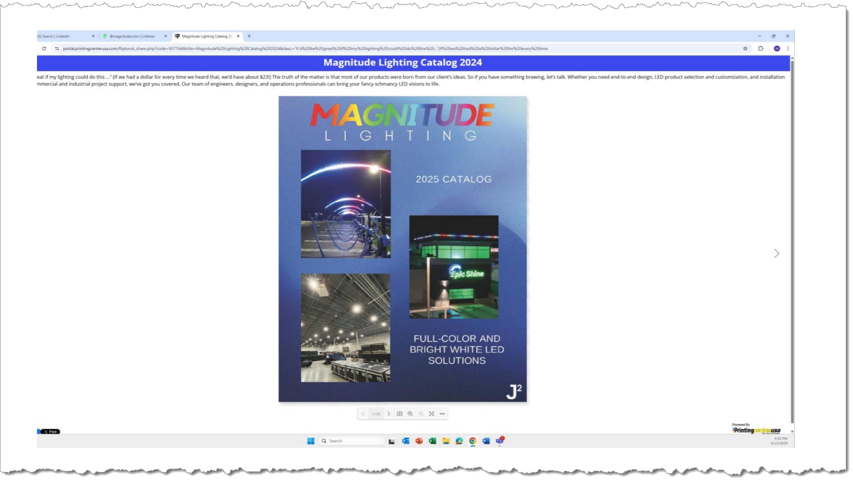Open PowerPoint from the taskbar
The height and width of the screenshot is (482, 853).
pyautogui.click(x=419, y=441)
